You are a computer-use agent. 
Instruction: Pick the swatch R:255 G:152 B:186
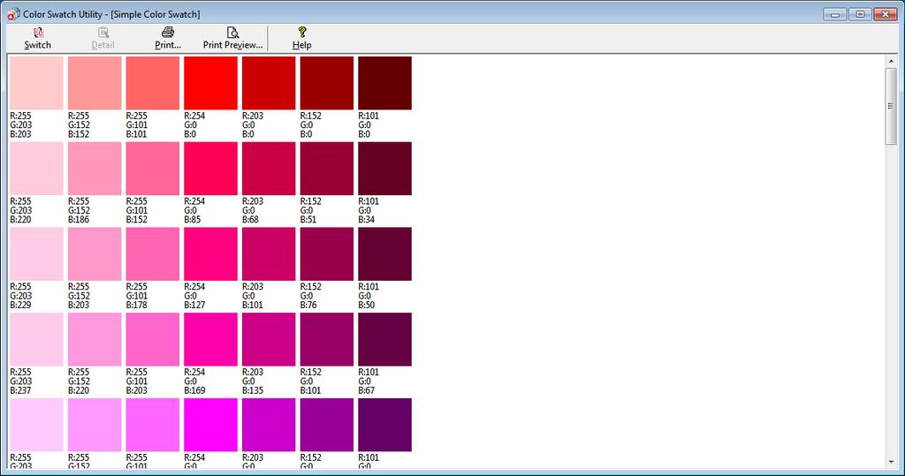click(95, 169)
